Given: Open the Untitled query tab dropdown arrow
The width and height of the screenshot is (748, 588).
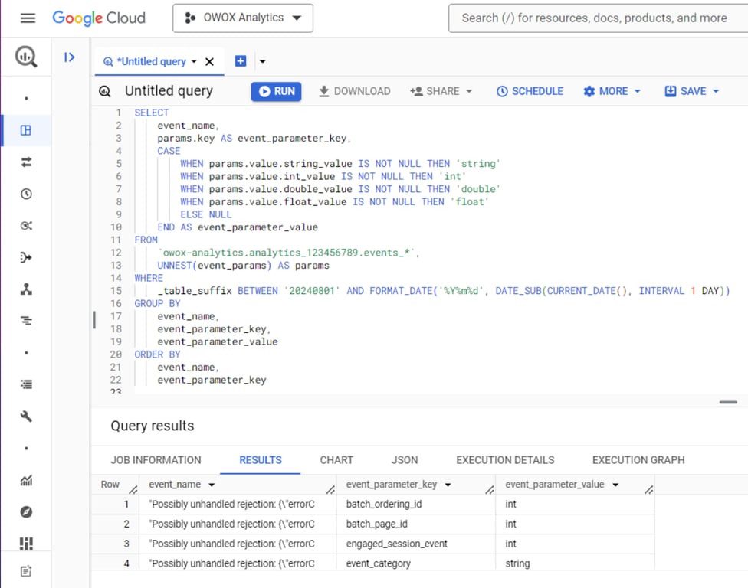Looking at the screenshot, I should point(194,61).
